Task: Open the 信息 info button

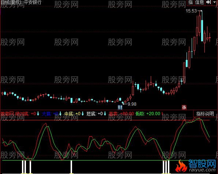Action: (x=199, y=2)
